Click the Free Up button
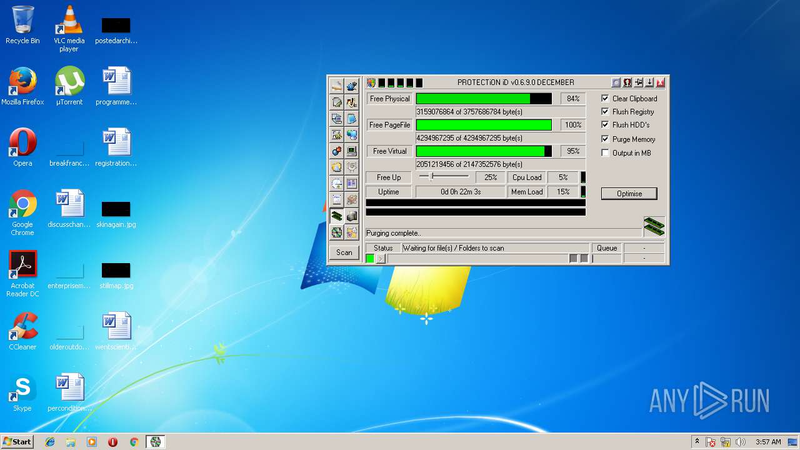Viewport: 800px width, 450px height. (389, 177)
